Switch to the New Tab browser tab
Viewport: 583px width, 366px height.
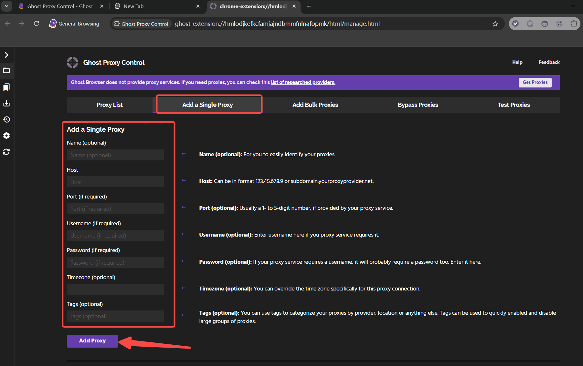[x=133, y=6]
